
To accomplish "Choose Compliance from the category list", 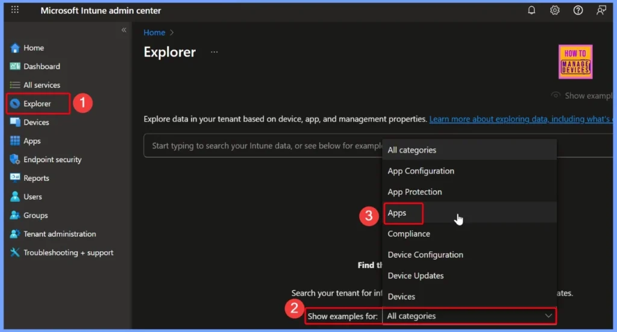I will (x=469, y=234).
